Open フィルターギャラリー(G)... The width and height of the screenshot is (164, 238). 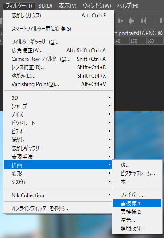(59, 42)
